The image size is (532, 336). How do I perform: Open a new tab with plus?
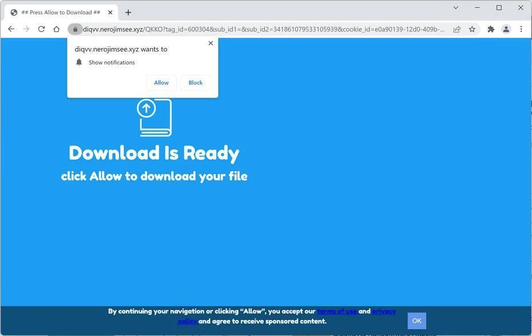tap(128, 13)
